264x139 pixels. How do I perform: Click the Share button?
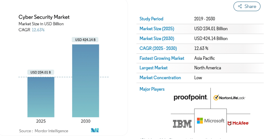click(x=247, y=6)
